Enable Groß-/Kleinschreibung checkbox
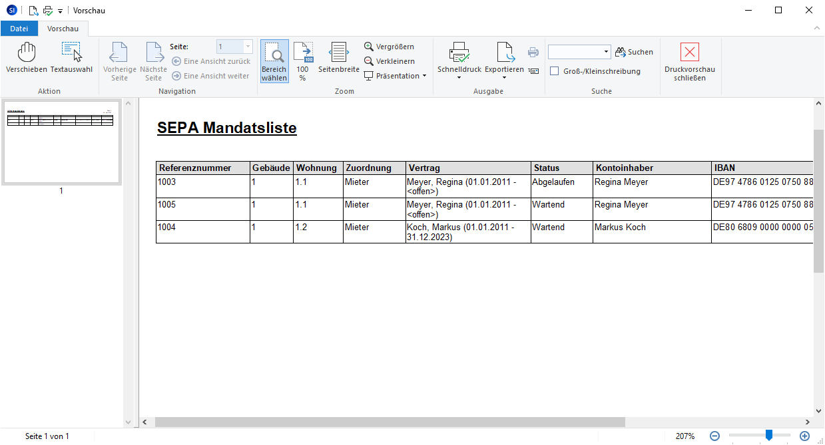 [554, 71]
